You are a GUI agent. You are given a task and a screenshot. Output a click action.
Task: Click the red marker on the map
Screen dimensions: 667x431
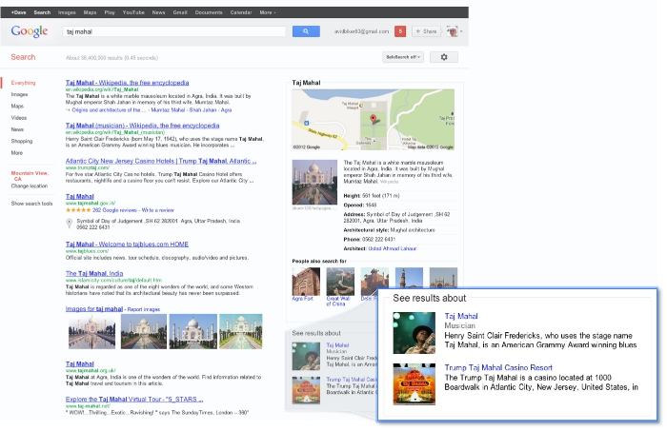pos(374,120)
